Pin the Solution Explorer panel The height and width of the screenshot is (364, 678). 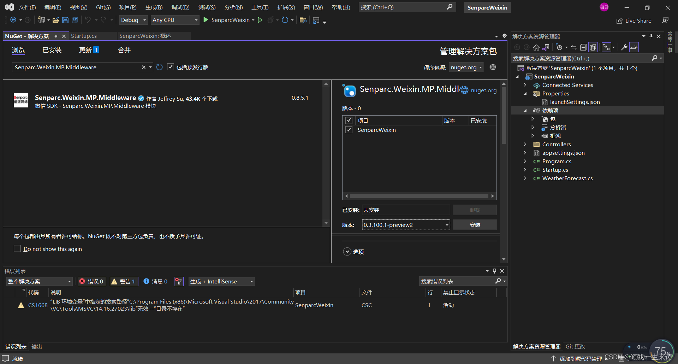coord(651,36)
